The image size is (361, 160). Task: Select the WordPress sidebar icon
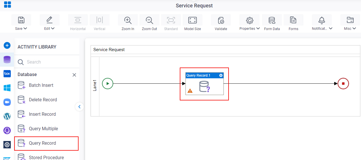click(7, 116)
